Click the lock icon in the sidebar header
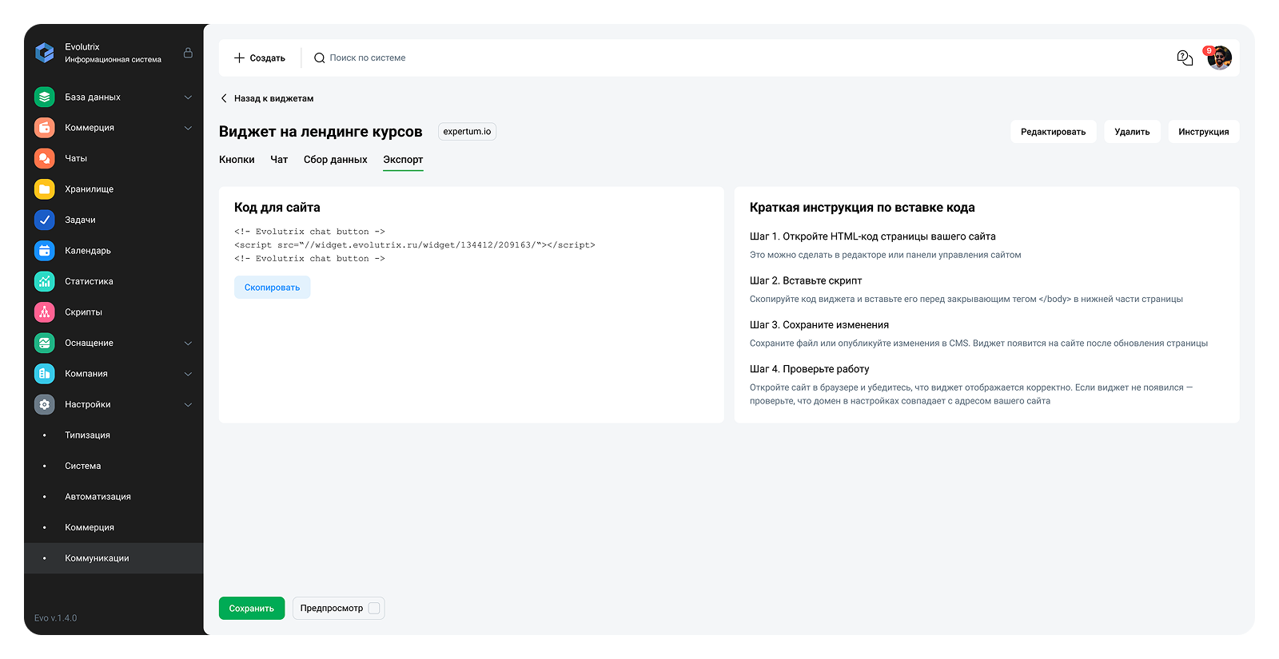This screenshot has height=659, width=1279. point(188,53)
